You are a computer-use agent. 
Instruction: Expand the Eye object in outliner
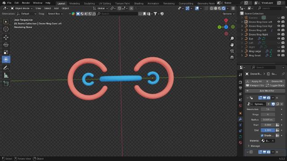[242, 39]
